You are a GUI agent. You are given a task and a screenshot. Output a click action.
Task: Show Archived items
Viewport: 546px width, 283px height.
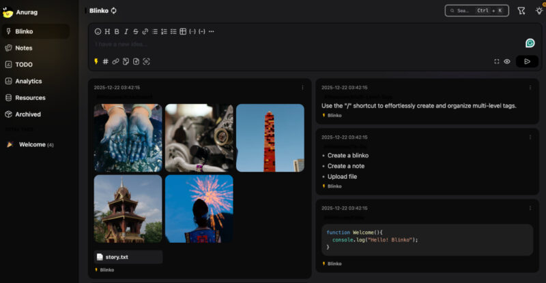click(35, 114)
